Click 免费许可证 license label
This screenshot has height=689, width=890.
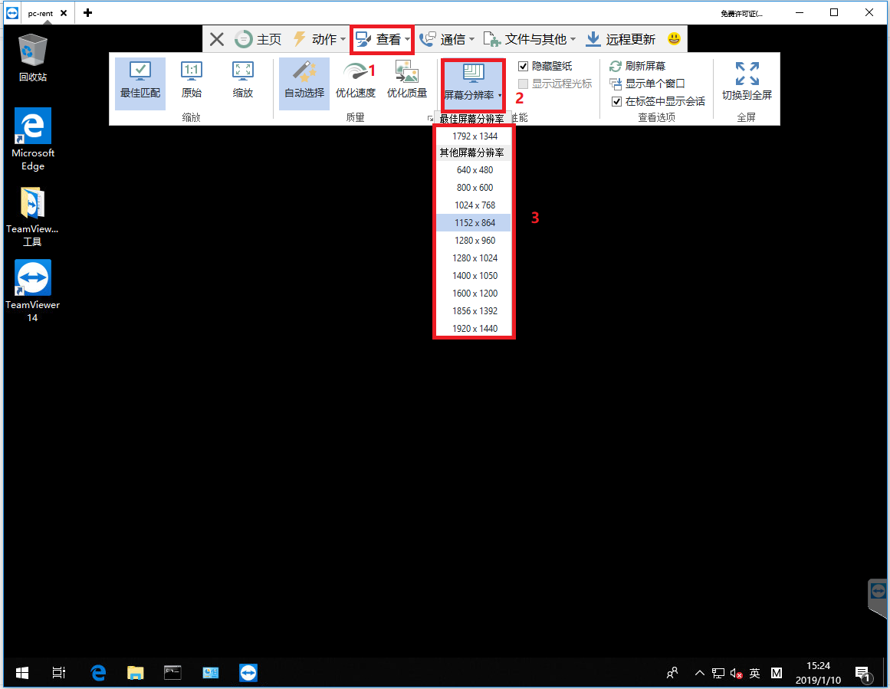(741, 14)
